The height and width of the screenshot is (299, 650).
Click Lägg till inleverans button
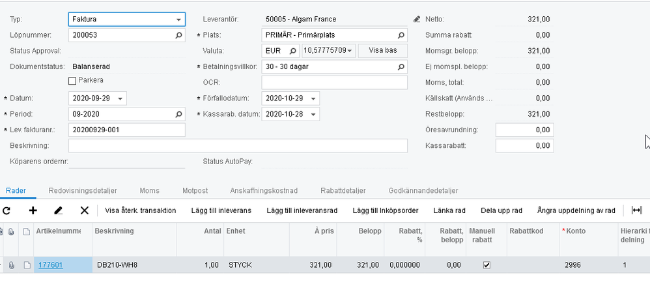tap(221, 210)
